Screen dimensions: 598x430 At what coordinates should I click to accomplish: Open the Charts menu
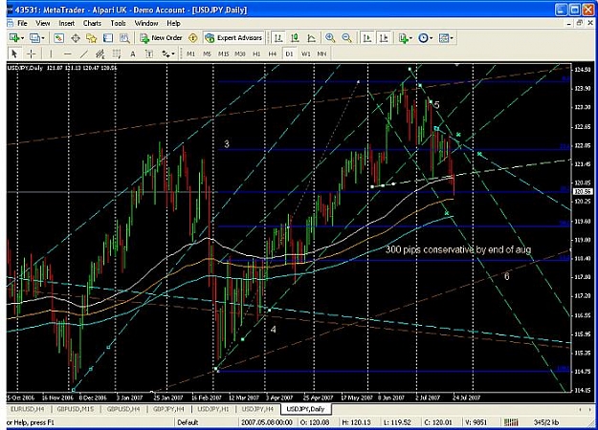[92, 23]
